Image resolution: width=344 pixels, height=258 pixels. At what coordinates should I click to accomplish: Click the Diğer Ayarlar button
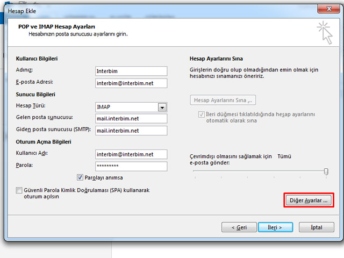308,200
